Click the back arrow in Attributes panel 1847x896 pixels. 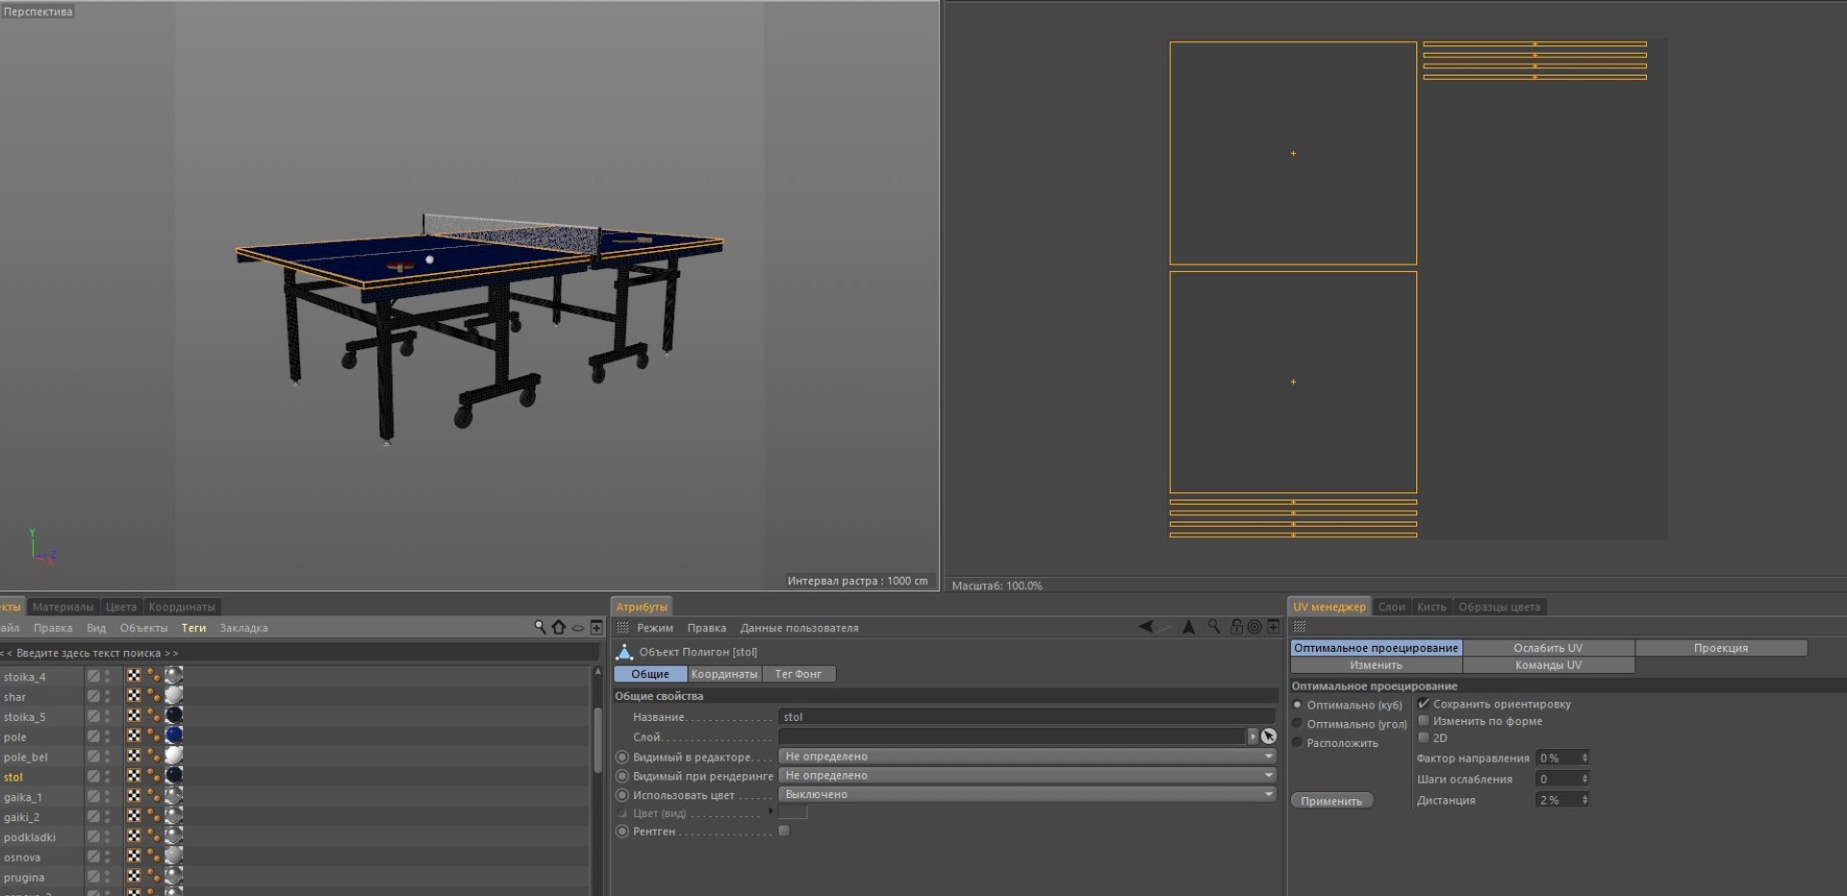pyautogui.click(x=1146, y=627)
